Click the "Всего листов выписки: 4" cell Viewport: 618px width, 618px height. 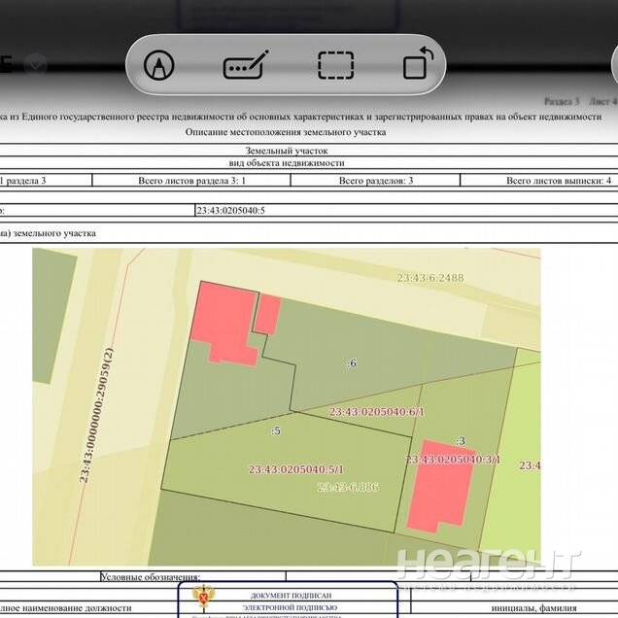click(558, 181)
